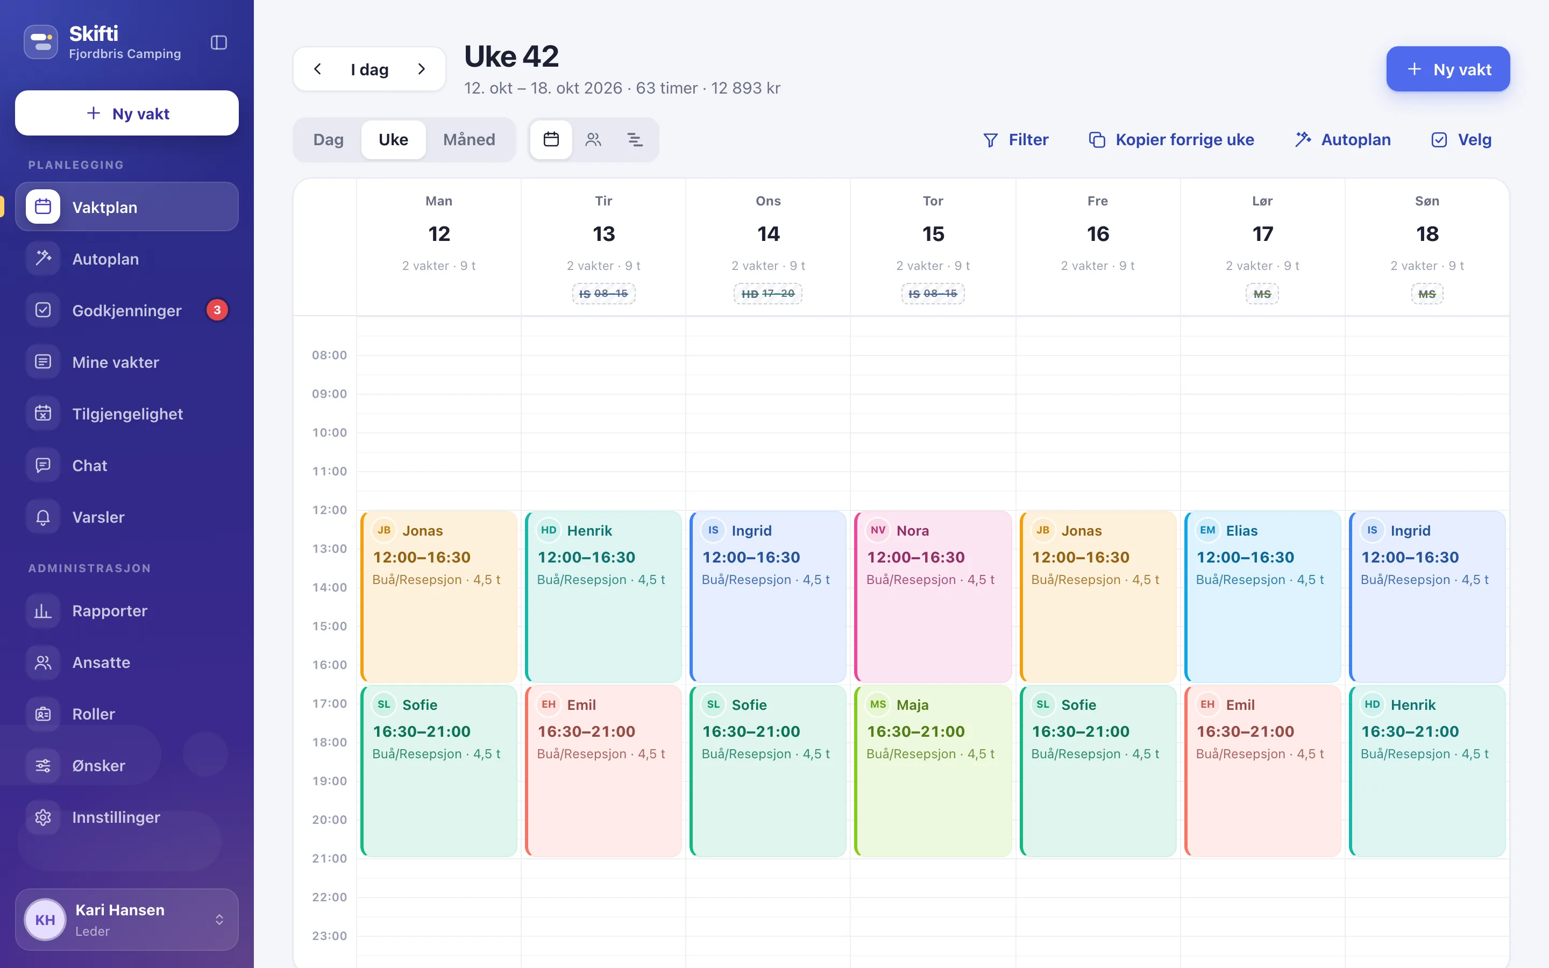Open Godkjenninger with 3 pending badge
Viewport: 1549px width, 968px height.
click(x=127, y=310)
